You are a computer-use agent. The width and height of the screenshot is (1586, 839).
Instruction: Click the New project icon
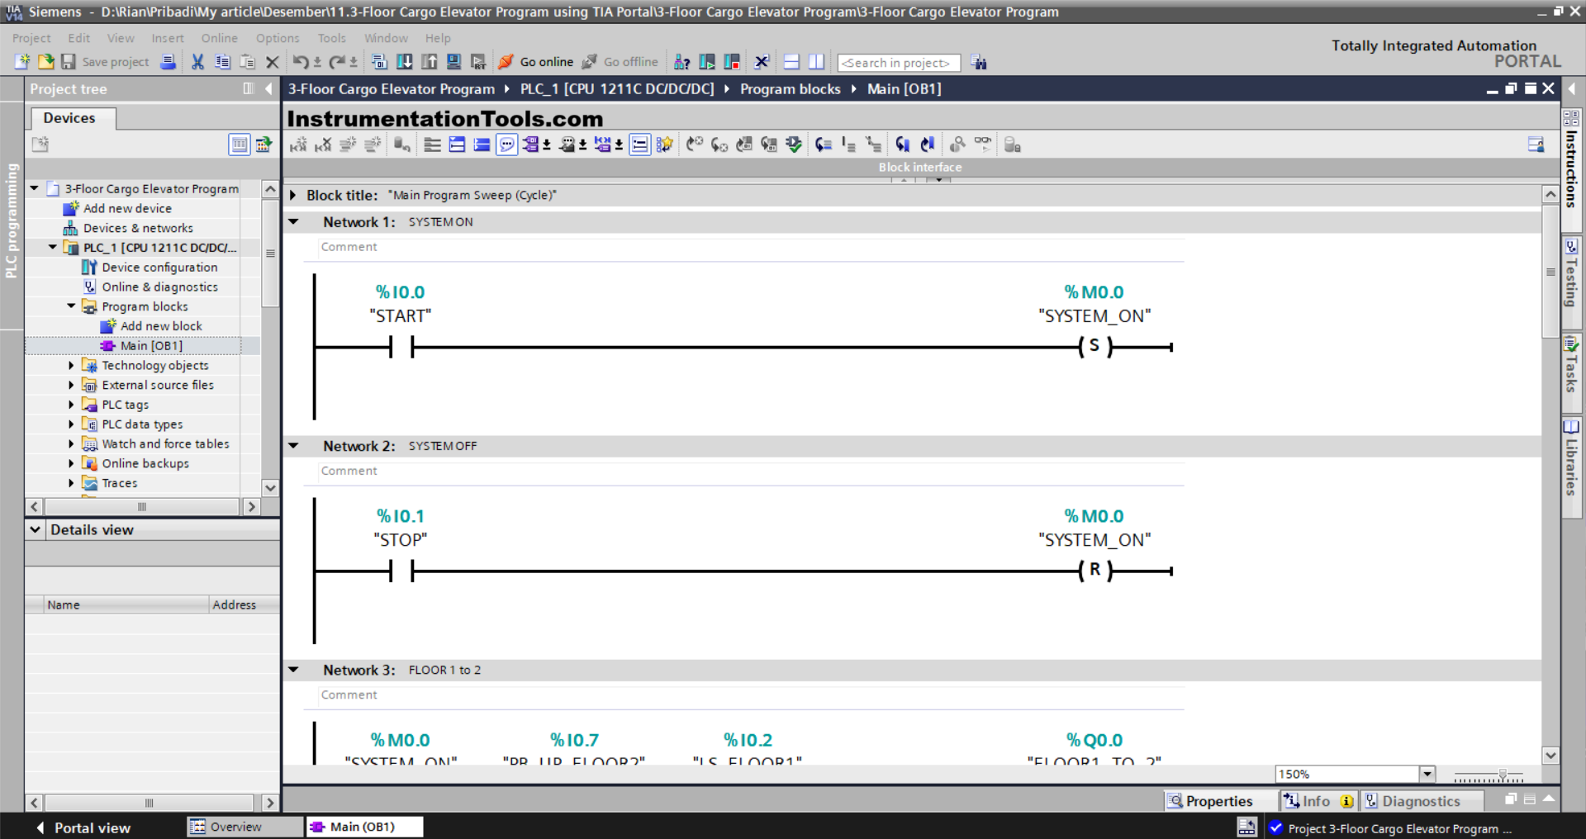coord(22,62)
